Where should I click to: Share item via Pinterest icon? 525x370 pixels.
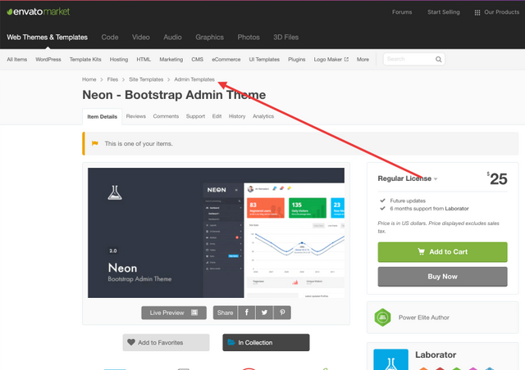tap(281, 313)
